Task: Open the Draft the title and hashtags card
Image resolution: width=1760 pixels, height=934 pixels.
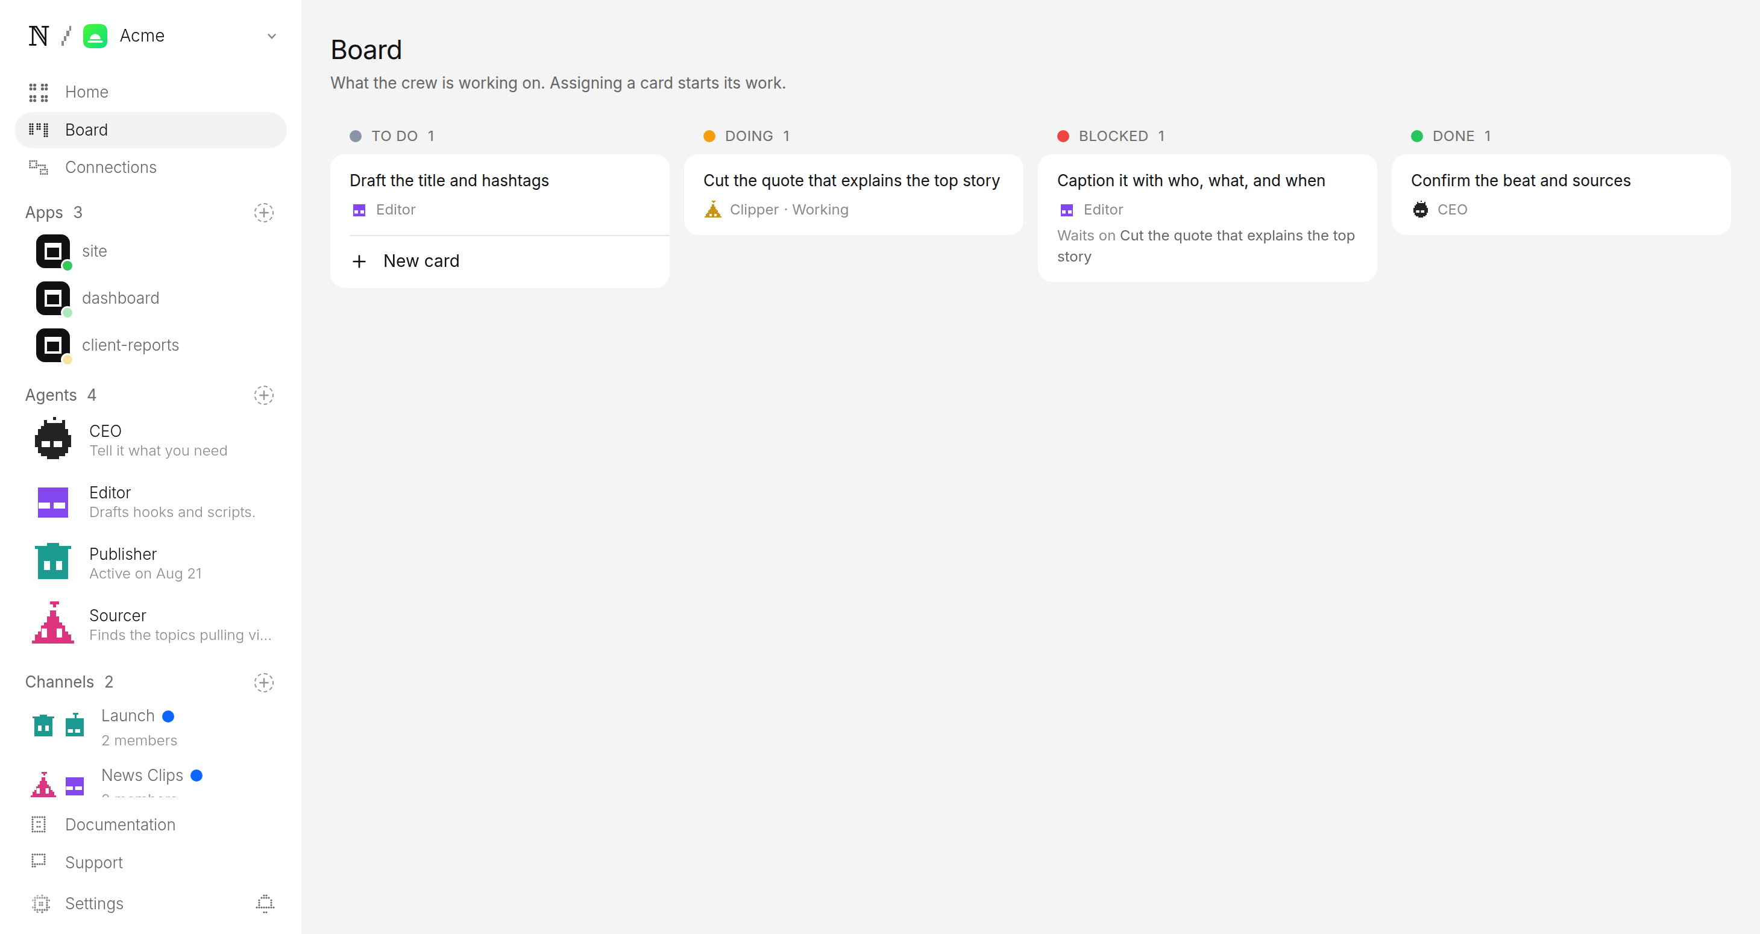Action: pos(500,195)
